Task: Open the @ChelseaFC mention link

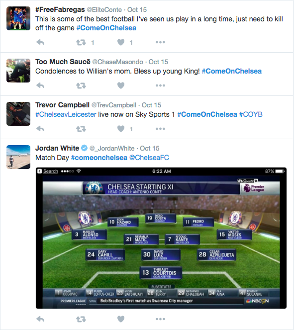Action: pyautogui.click(x=149, y=158)
